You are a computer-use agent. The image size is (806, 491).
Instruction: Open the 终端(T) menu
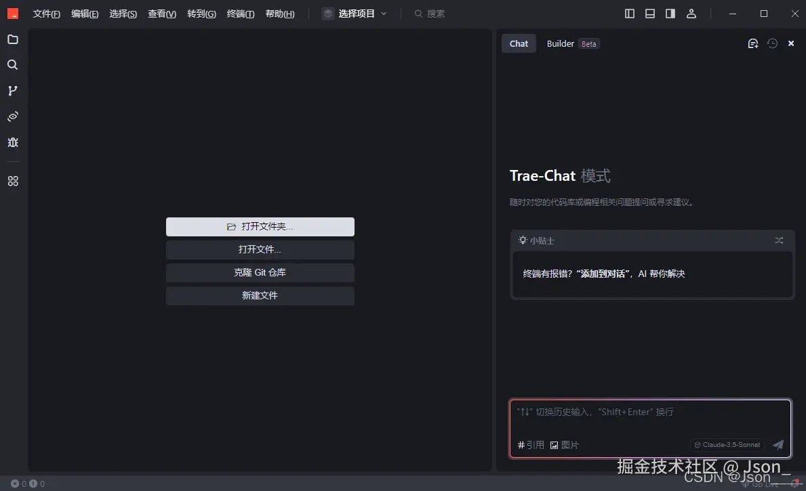tap(241, 14)
